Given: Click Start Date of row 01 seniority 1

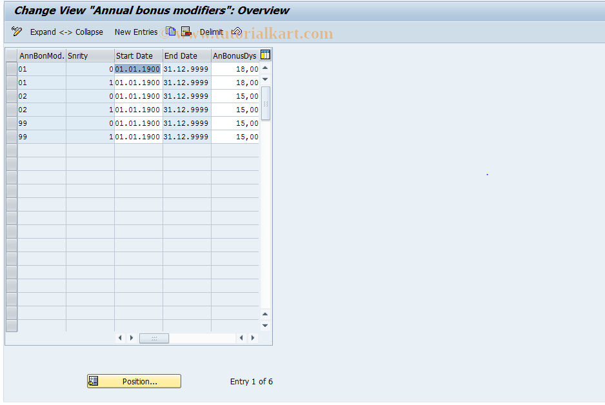Looking at the screenshot, I should (x=138, y=83).
